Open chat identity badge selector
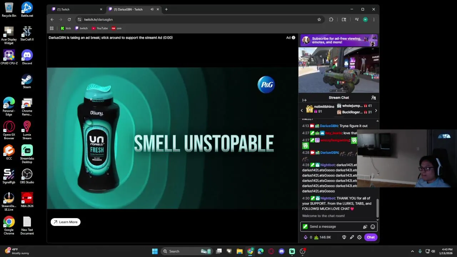The height and width of the screenshot is (257, 457). (305, 227)
